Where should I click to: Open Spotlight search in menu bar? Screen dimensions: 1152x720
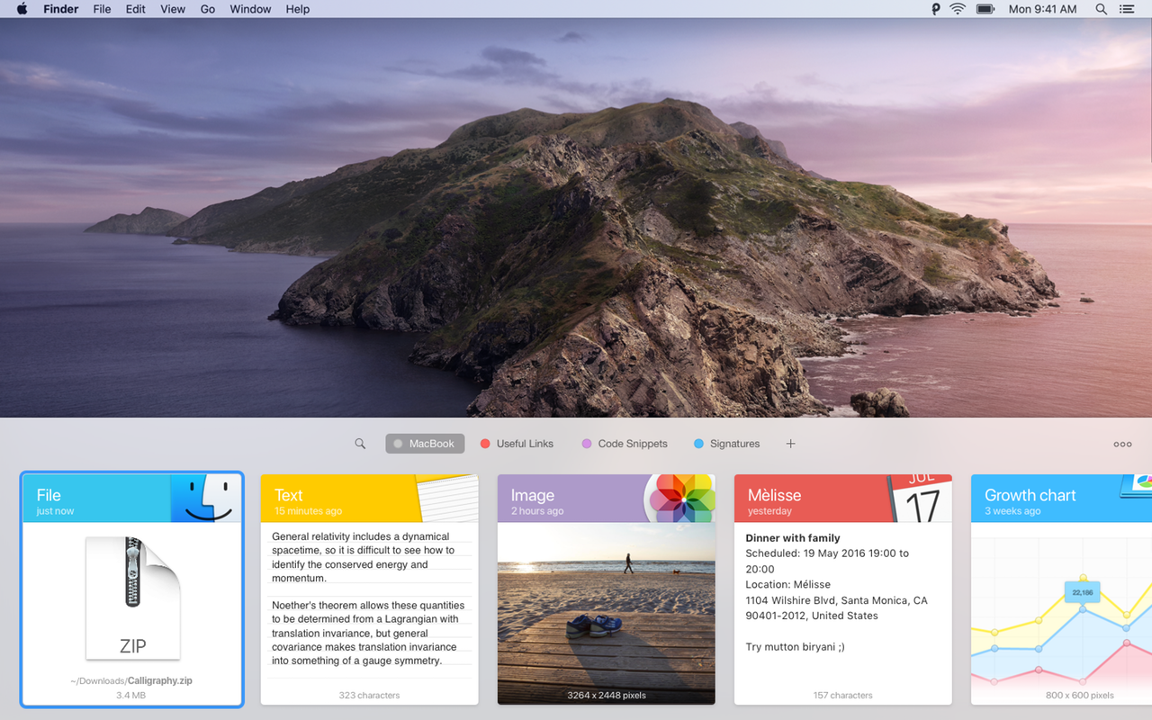[1101, 9]
